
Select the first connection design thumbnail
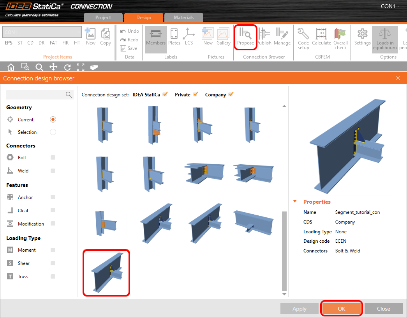pyautogui.click(x=105, y=124)
